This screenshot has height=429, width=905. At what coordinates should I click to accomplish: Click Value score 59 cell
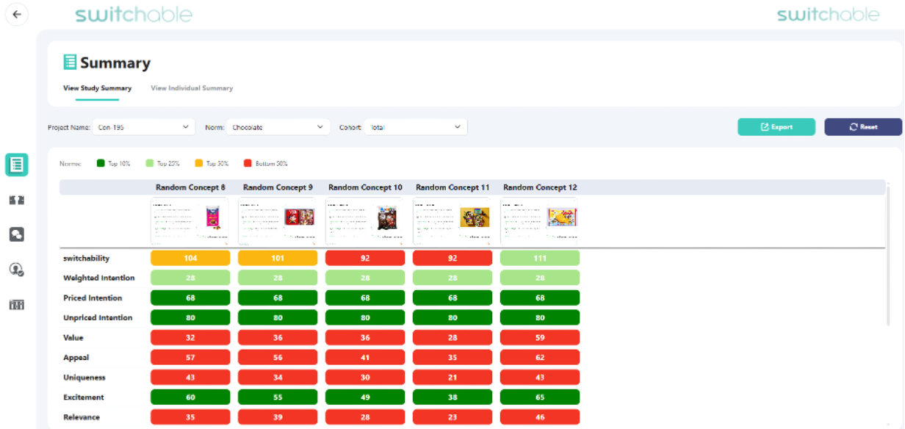[540, 338]
